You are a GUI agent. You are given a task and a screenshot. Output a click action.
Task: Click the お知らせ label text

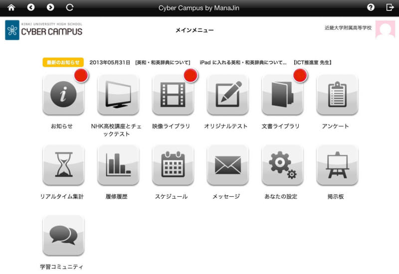[62, 126]
